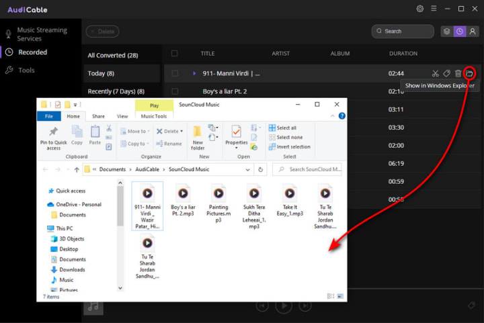This screenshot has height=323, width=484.
Task: Open AudiCable hamburger menu
Action: point(434,8)
